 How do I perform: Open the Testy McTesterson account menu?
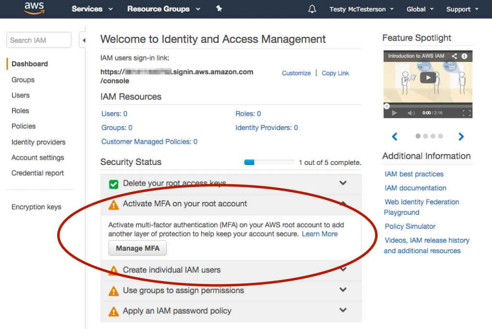(x=361, y=9)
